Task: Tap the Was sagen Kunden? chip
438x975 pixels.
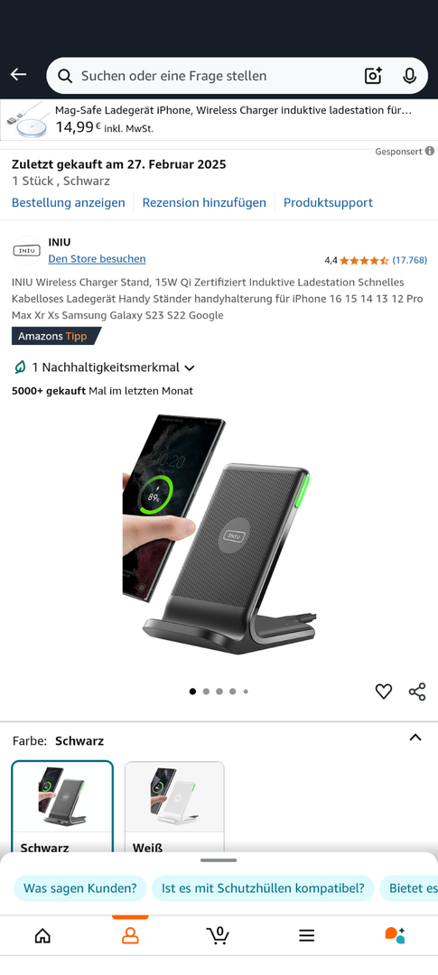Action: 80,888
